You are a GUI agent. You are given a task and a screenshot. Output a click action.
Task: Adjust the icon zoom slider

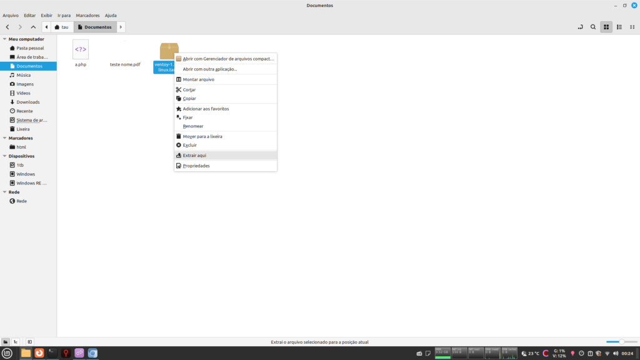coord(621,342)
